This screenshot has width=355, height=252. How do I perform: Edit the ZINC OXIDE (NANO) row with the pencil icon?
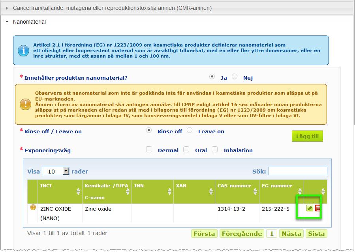pos(309,208)
